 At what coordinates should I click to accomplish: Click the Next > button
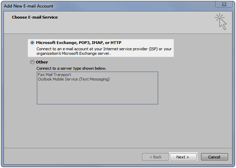[x=183, y=157]
